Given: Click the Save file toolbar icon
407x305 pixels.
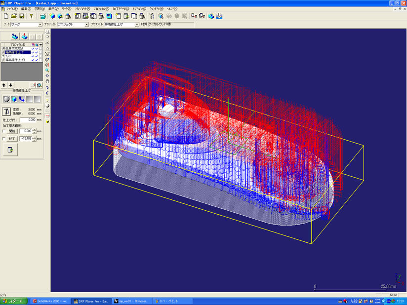Looking at the screenshot, I should pos(22,16).
